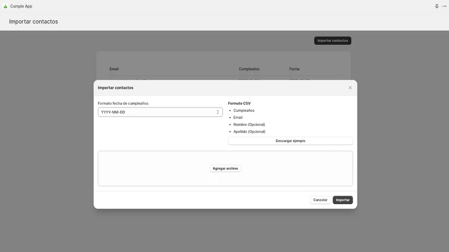The image size is (449, 252).
Task: Open the three-dot more options menu
Action: click(444, 6)
